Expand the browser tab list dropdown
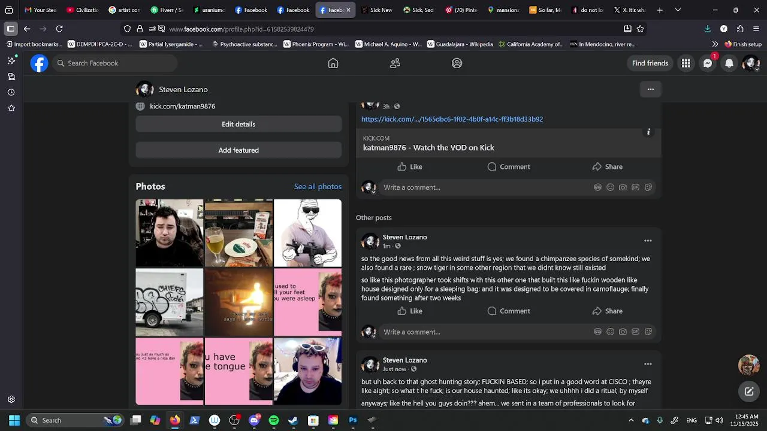This screenshot has width=767, height=431. [x=678, y=10]
